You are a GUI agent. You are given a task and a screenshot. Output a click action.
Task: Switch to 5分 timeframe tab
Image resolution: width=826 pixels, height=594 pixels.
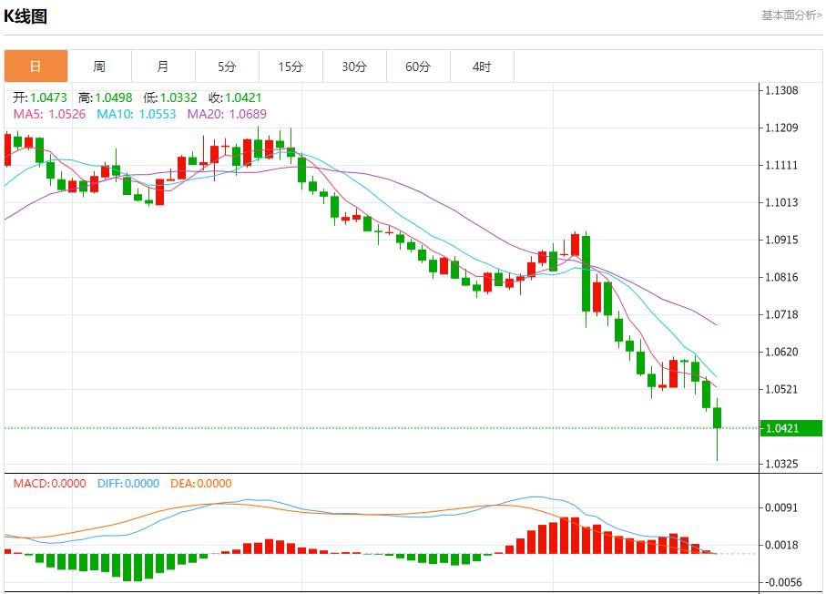tap(227, 67)
